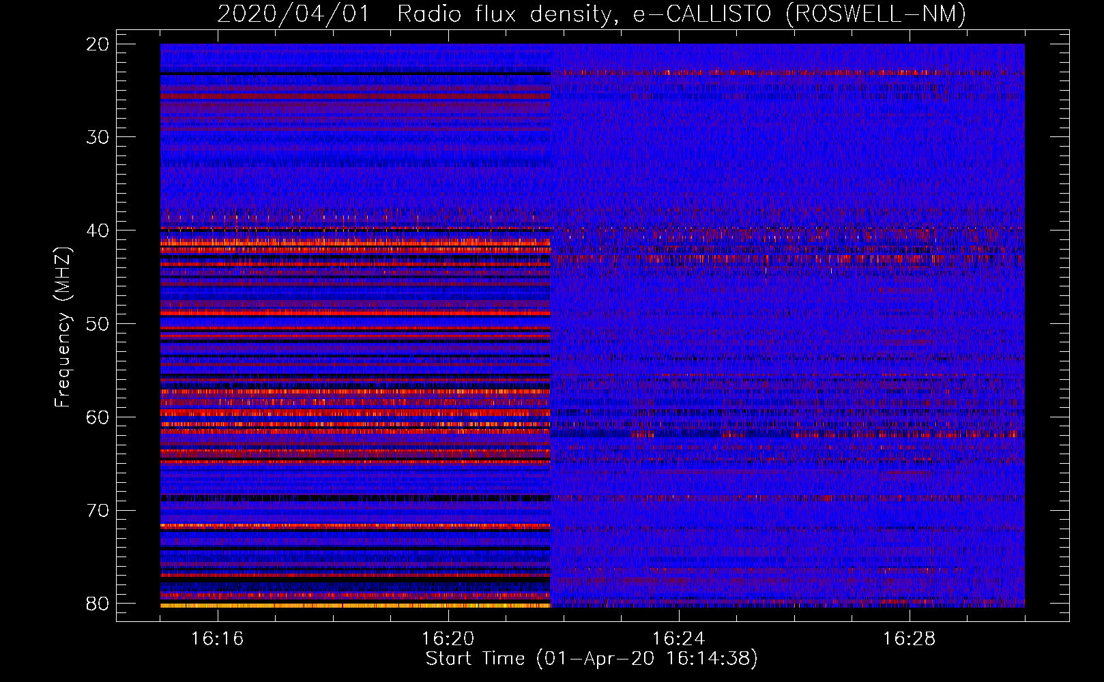Select the 20 frequency tick label

tap(98, 44)
